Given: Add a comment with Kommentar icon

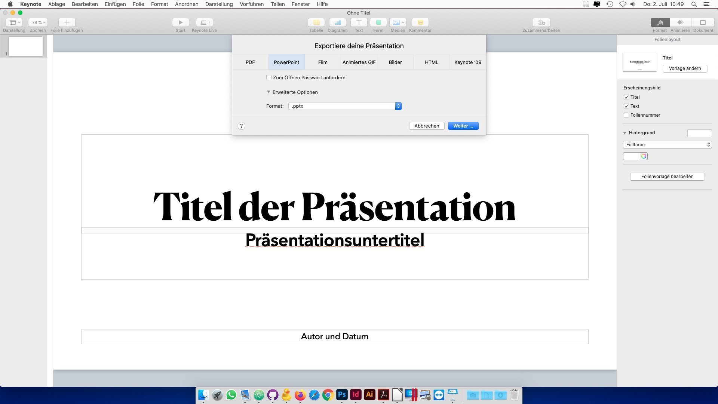Looking at the screenshot, I should click(420, 22).
